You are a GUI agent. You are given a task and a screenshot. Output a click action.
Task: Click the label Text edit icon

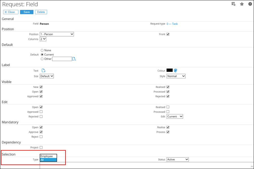pos(43,70)
